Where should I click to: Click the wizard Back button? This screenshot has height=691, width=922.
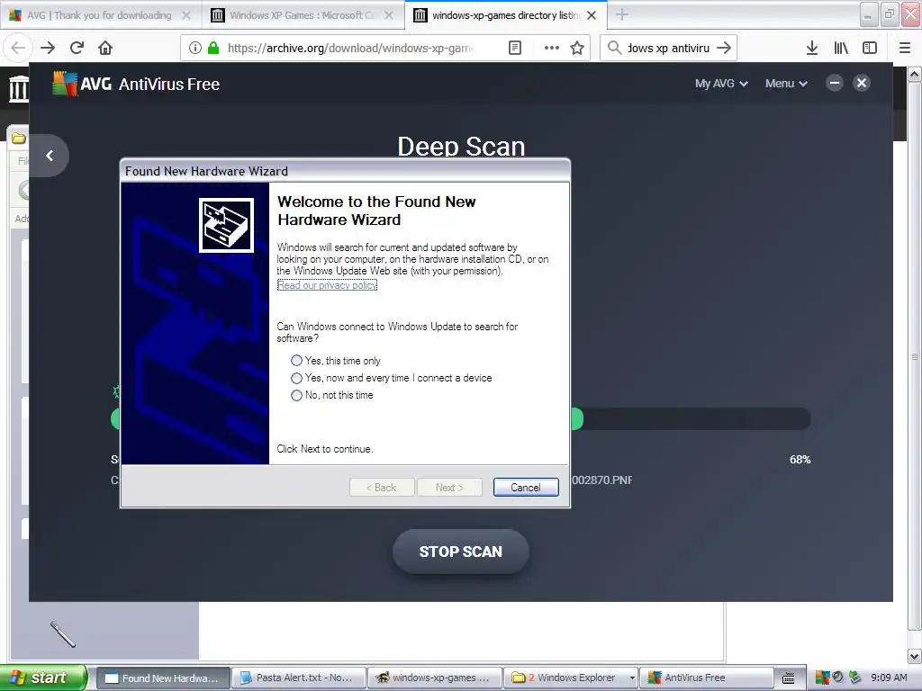point(382,487)
